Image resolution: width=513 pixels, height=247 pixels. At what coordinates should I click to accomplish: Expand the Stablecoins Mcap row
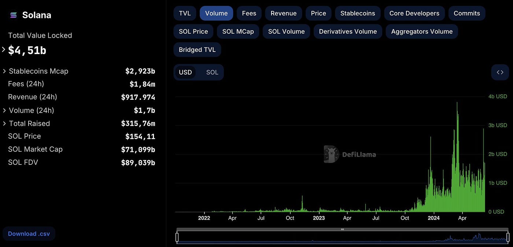coord(4,71)
